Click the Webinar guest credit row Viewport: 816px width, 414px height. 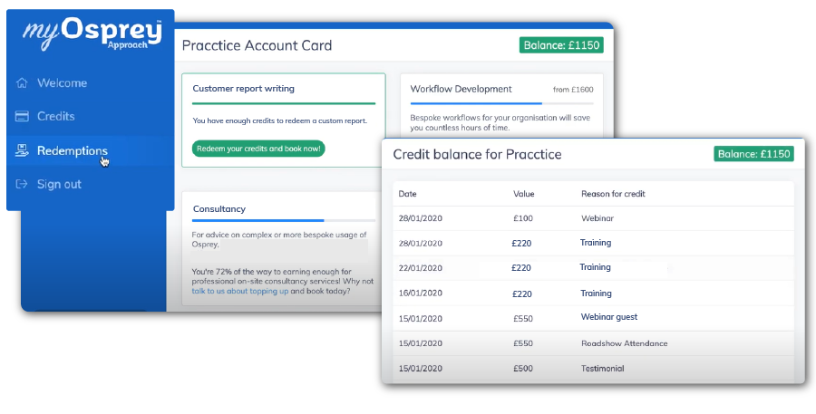[x=593, y=318]
